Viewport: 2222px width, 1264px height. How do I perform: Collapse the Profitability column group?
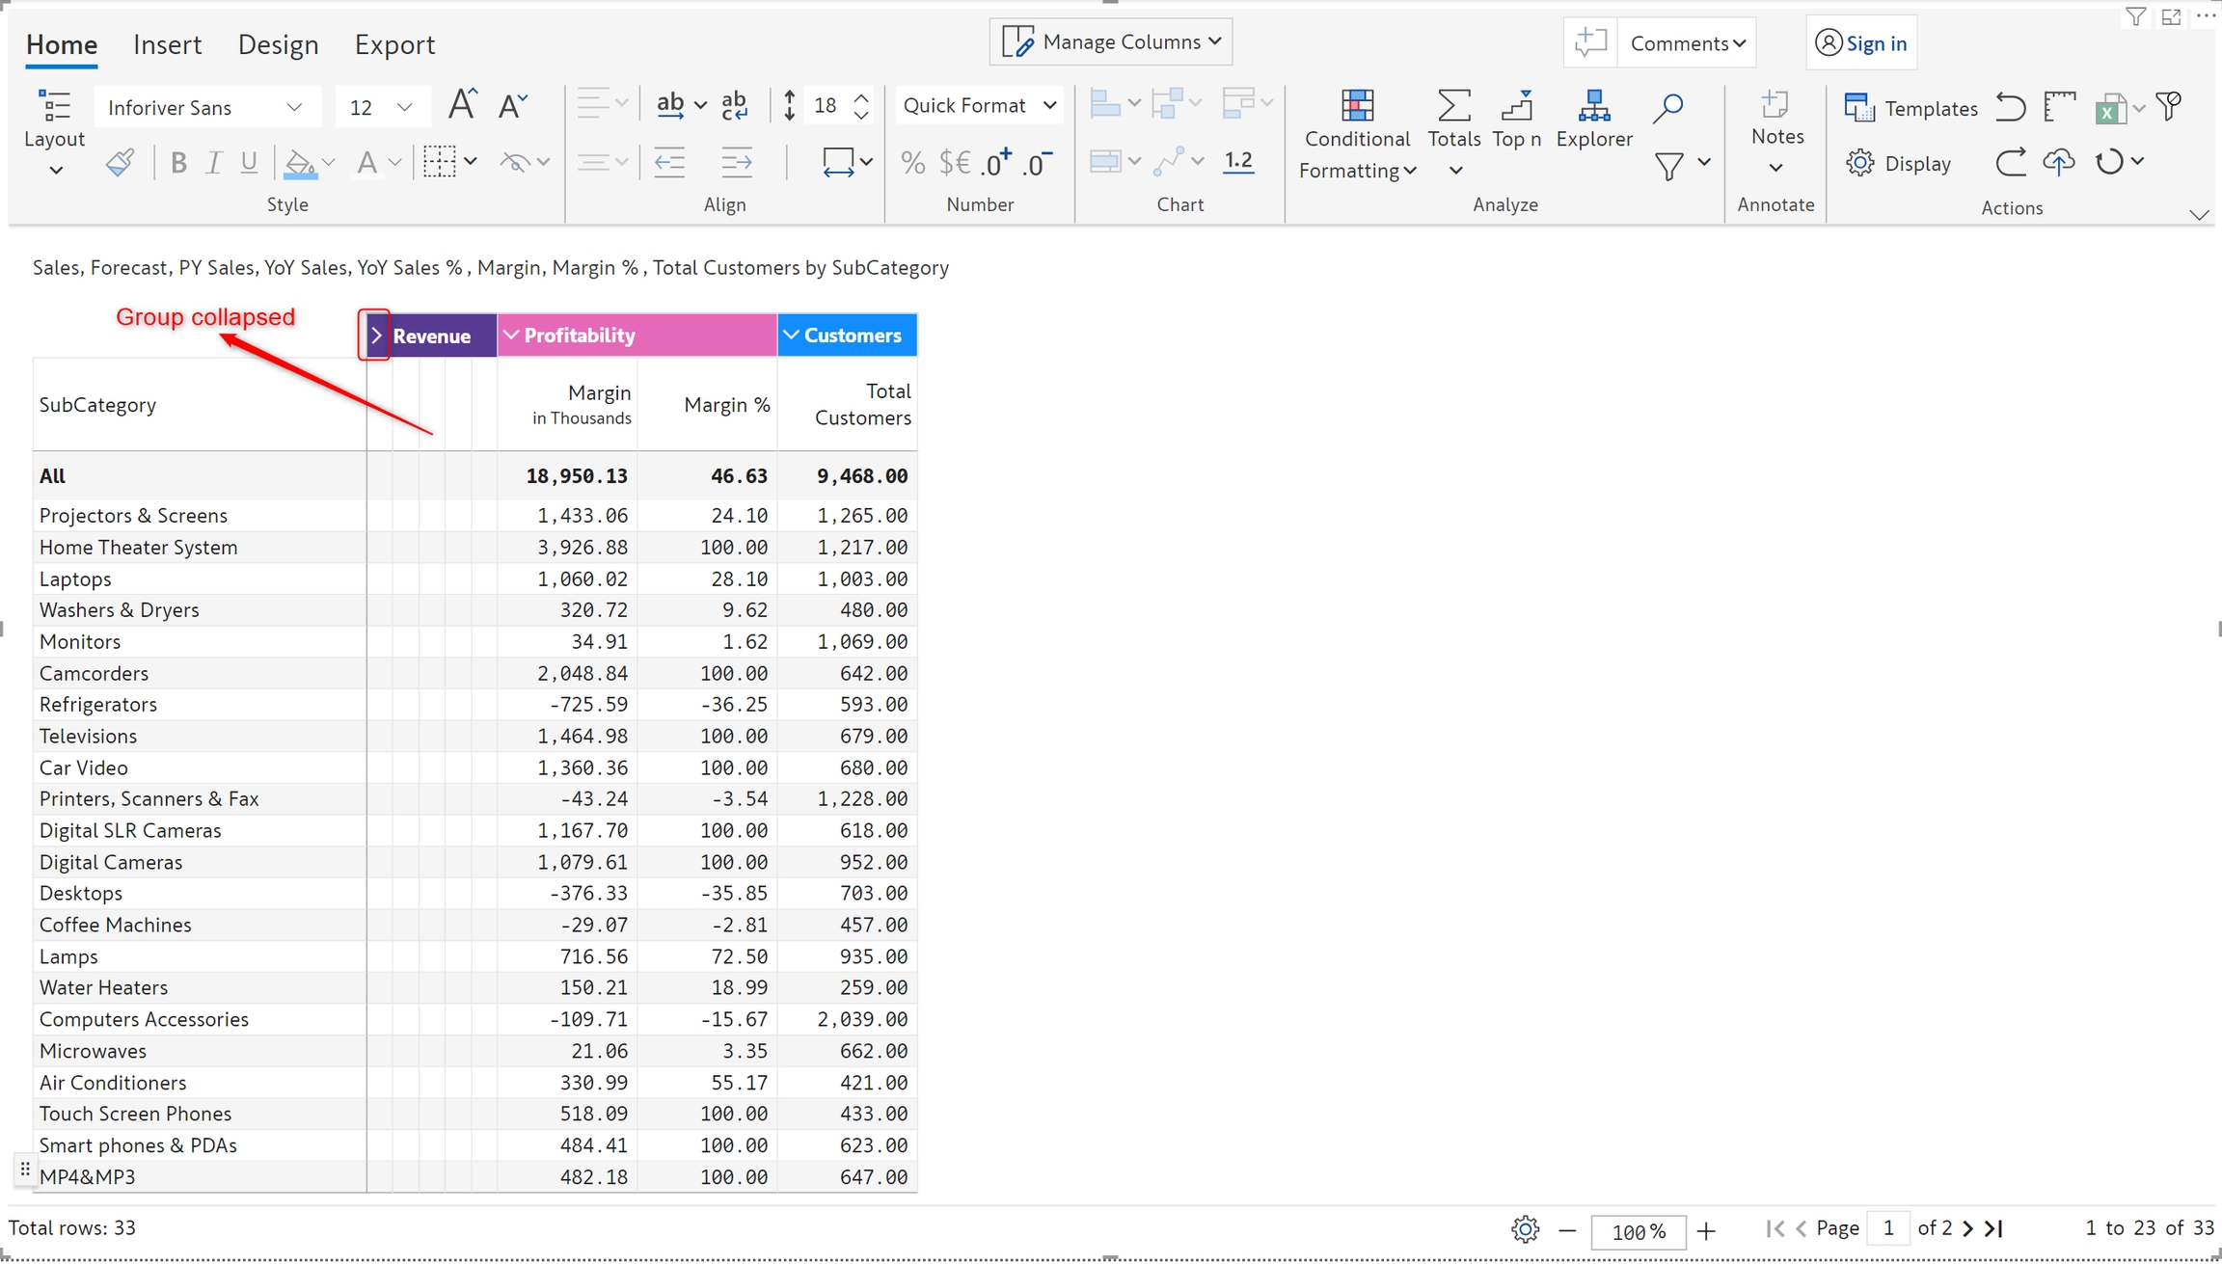511,335
